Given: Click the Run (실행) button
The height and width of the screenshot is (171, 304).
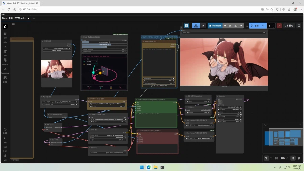Looking at the screenshot, I should 255,26.
